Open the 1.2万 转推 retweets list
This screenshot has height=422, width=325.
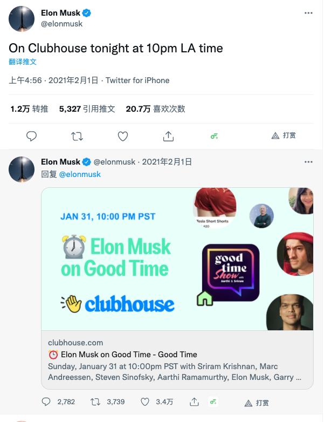[x=29, y=109]
